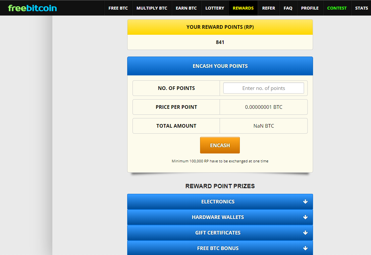Click the down arrow on HARDWARE WALLETS row
The image size is (371, 255).
point(305,217)
